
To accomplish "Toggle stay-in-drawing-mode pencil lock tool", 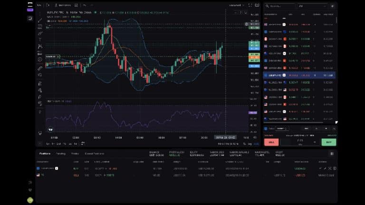I will (x=40, y=90).
